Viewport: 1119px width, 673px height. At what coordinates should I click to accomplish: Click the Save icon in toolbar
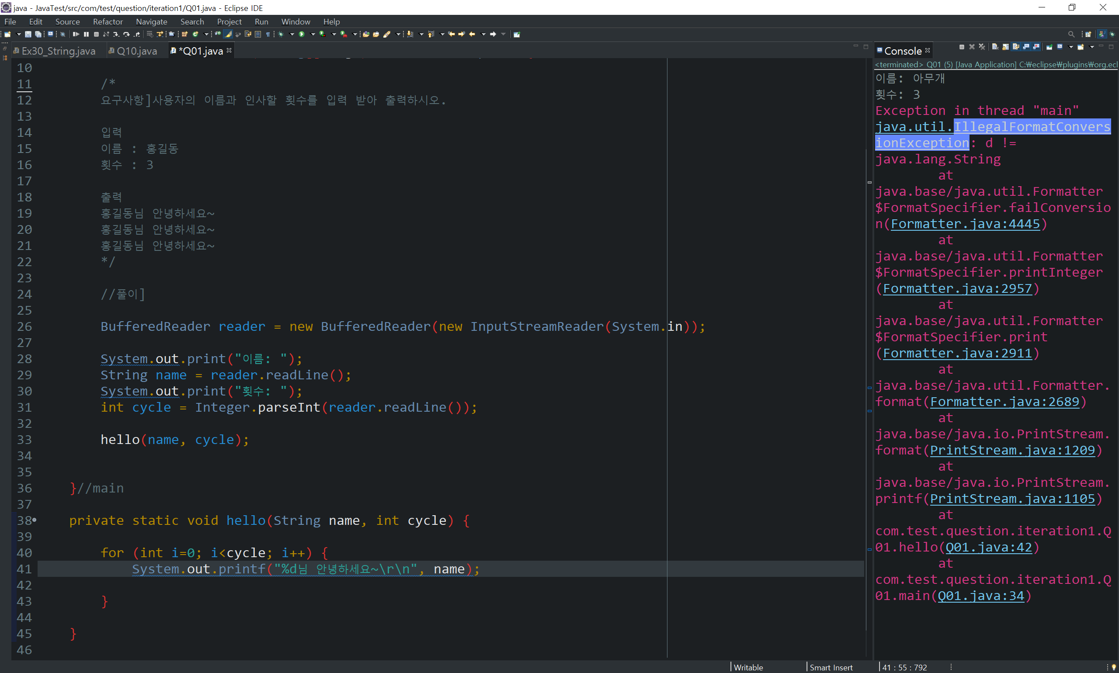pos(28,35)
